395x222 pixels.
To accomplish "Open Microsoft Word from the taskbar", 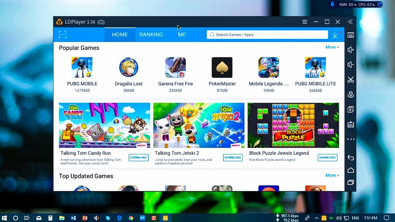I will point(73,218).
